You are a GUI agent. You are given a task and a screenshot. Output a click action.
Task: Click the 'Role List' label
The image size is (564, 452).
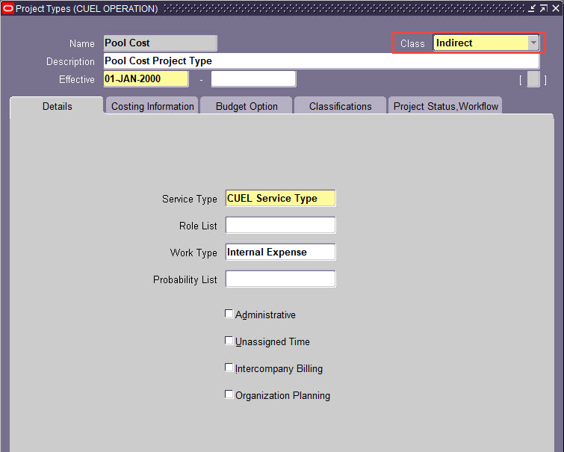point(198,226)
